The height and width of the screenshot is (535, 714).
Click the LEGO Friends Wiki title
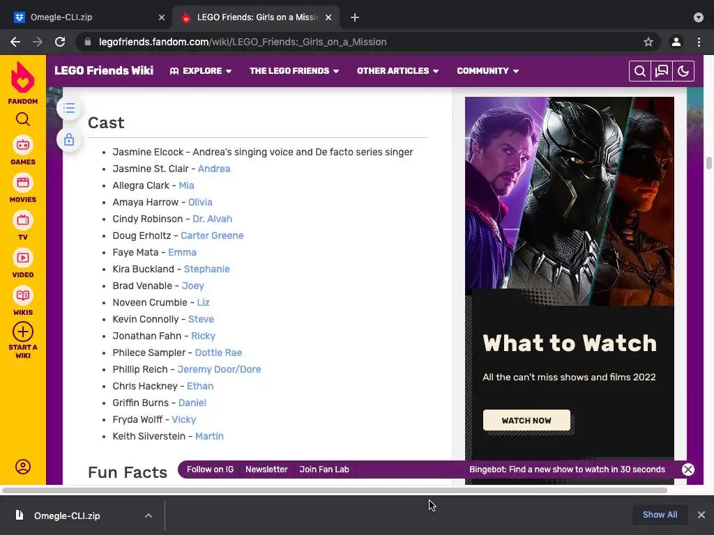(x=104, y=70)
